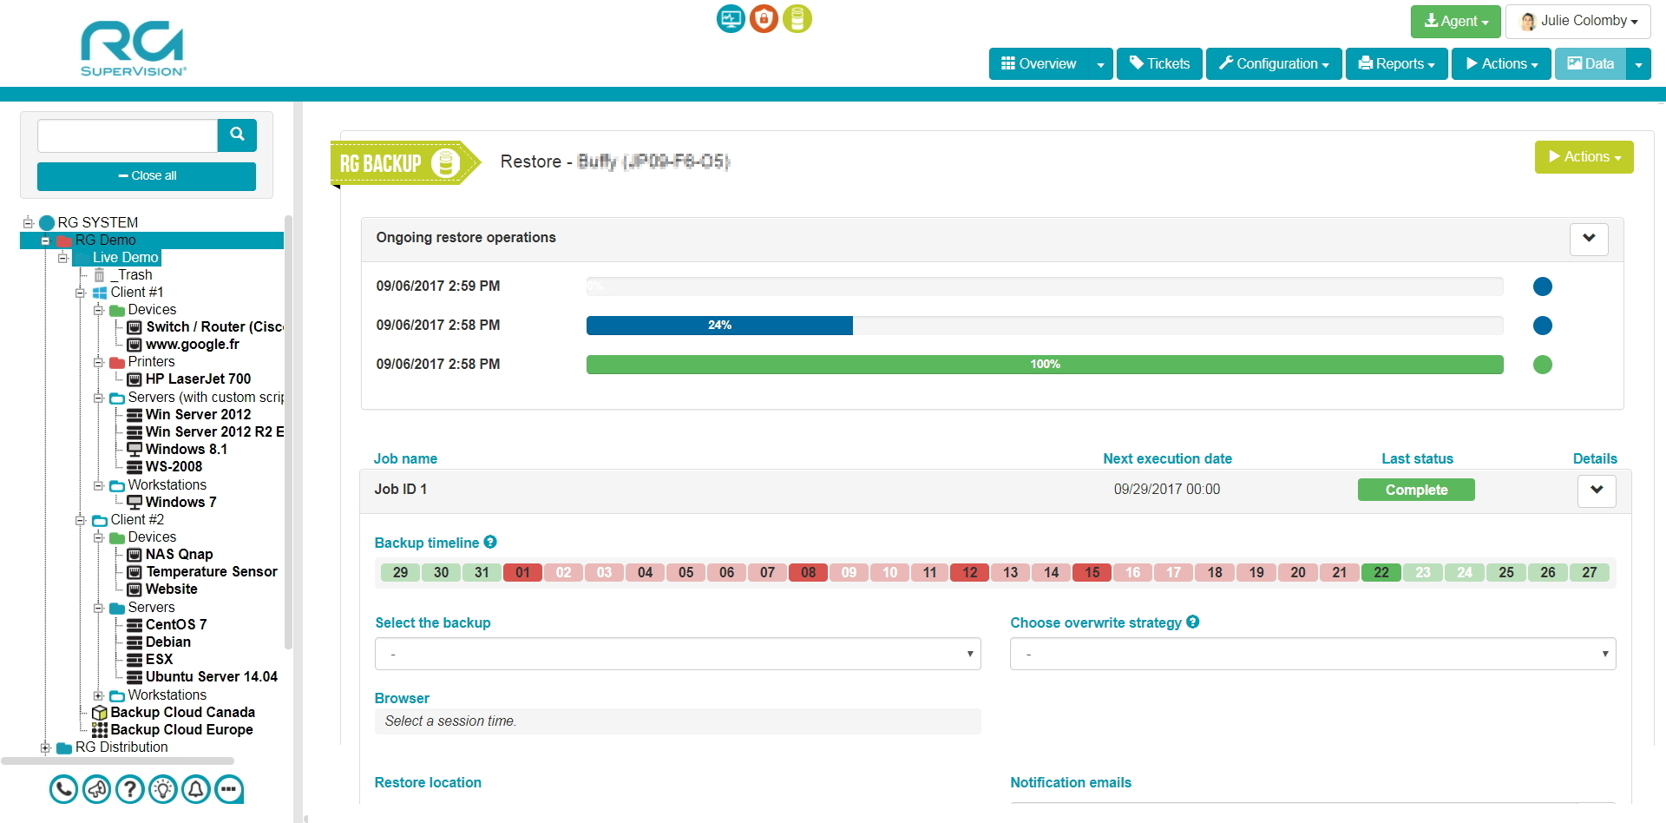Collapse the Ongoing restore operations panel
1666x823 pixels.
coord(1588,239)
